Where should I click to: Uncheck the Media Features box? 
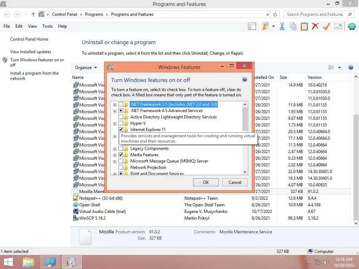121,155
